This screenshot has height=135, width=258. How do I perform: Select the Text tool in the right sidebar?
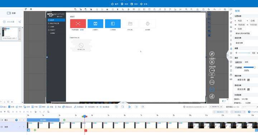pyautogui.click(x=231, y=36)
